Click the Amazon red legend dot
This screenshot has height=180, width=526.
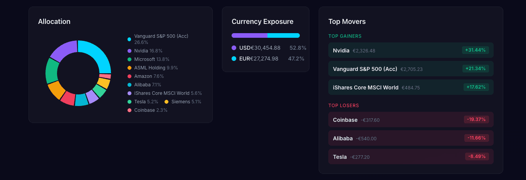[x=129, y=76]
